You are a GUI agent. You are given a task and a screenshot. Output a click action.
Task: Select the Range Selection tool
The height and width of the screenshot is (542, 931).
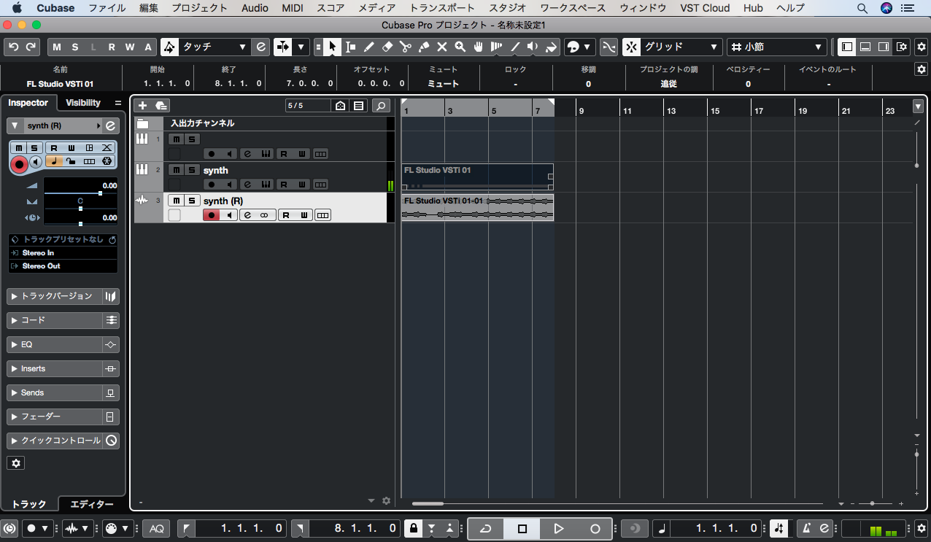pos(350,47)
